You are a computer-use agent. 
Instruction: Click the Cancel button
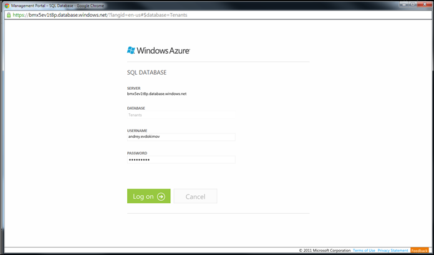[x=195, y=196]
